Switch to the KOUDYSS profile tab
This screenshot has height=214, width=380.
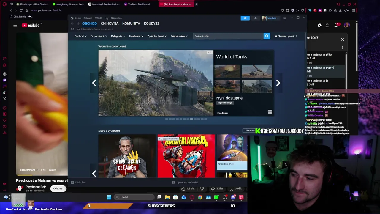point(151,23)
